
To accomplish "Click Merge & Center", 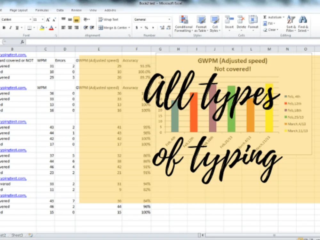I will pyautogui.click(x=113, y=27).
